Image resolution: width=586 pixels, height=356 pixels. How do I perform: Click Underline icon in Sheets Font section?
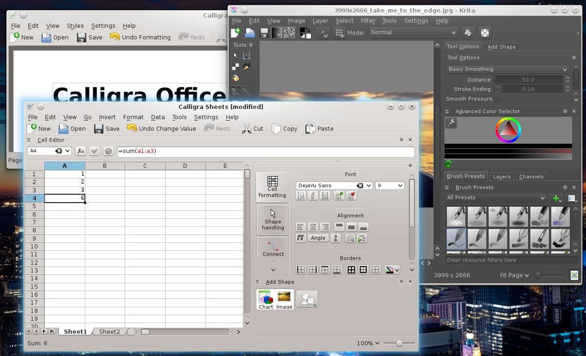coord(325,196)
